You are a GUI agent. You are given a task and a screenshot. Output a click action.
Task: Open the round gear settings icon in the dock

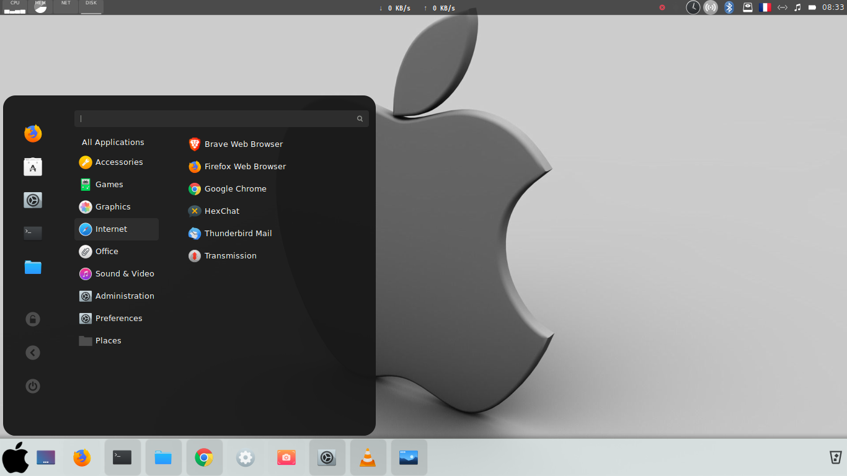[x=246, y=458]
